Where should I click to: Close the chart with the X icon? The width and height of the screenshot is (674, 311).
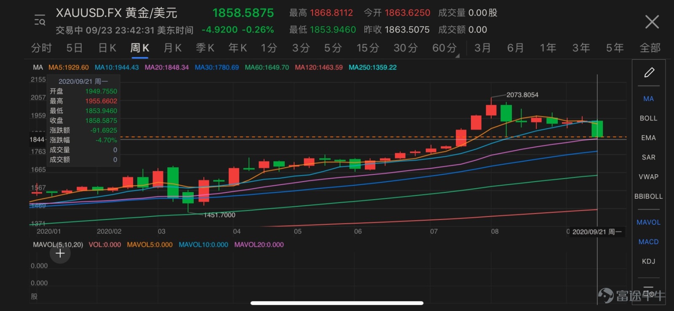[652, 21]
